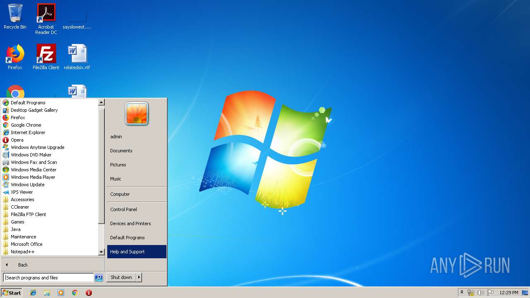This screenshot has width=530, height=298.
Task: Open Control Panel from the Start menu
Action: click(137, 209)
